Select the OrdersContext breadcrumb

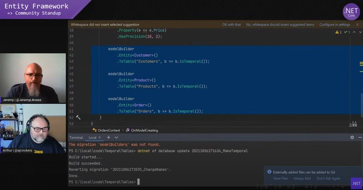[106, 130]
